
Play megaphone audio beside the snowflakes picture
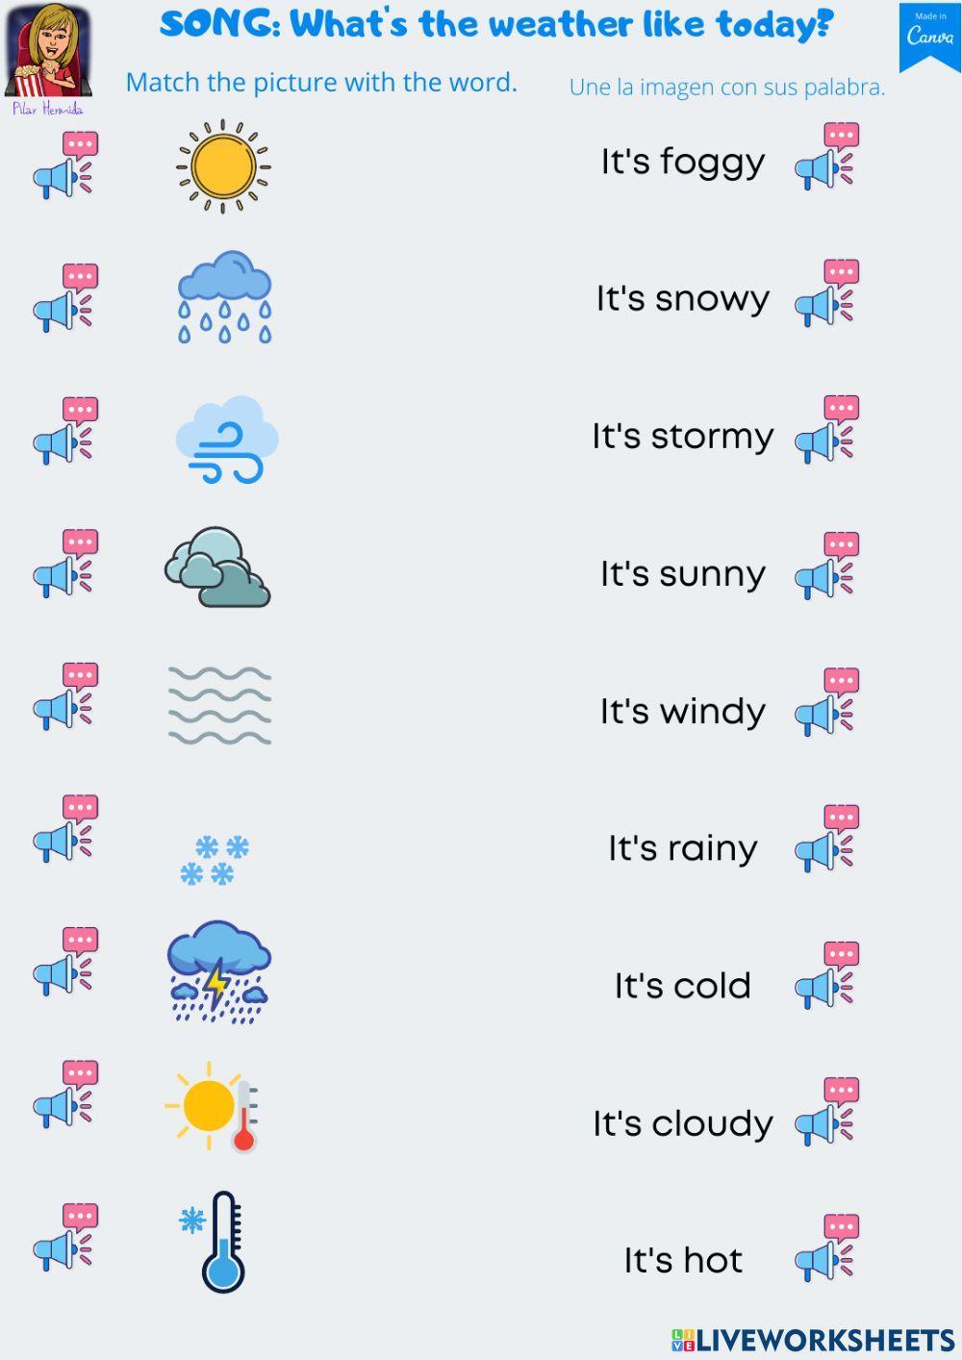(x=66, y=828)
